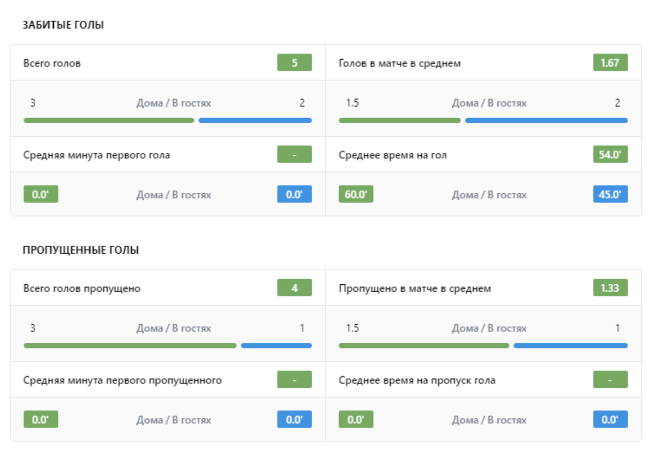The width and height of the screenshot is (653, 464).
Task: Click the green home bar under Голов в матче в среднем
Action: pos(399,120)
